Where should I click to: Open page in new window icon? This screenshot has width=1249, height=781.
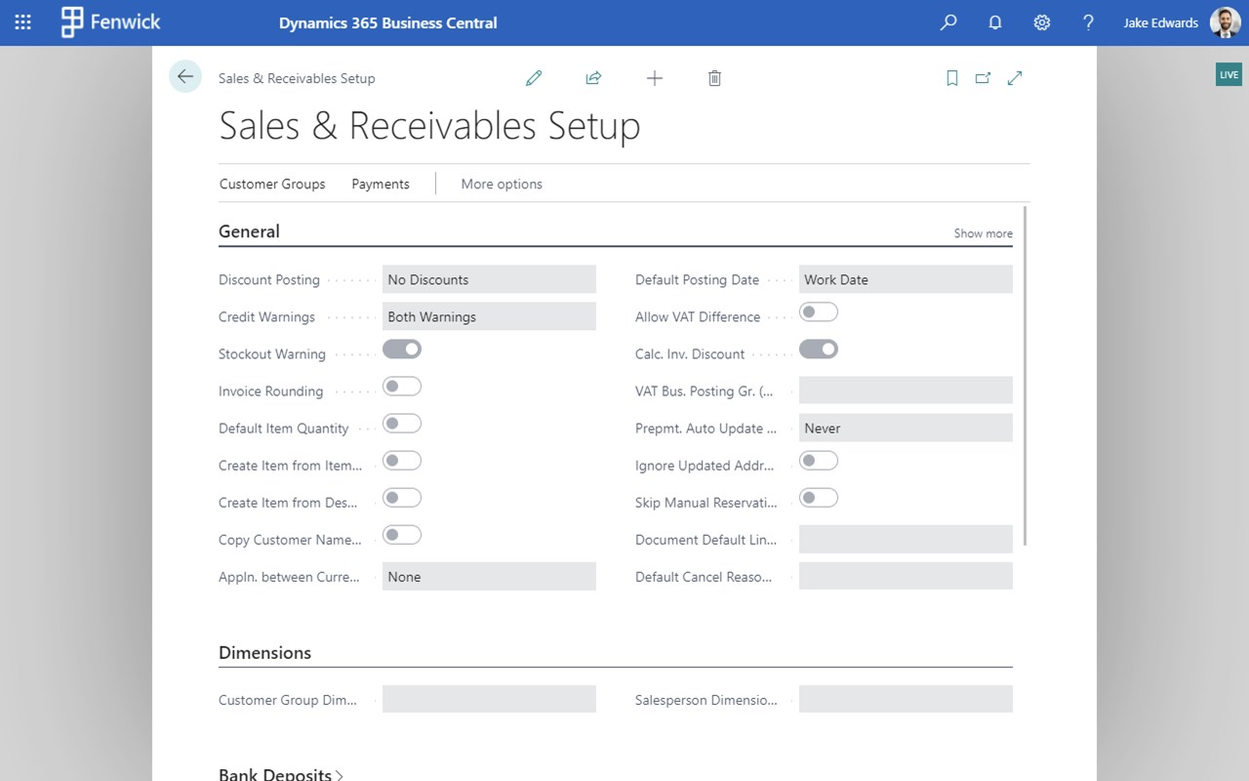pyautogui.click(x=983, y=78)
